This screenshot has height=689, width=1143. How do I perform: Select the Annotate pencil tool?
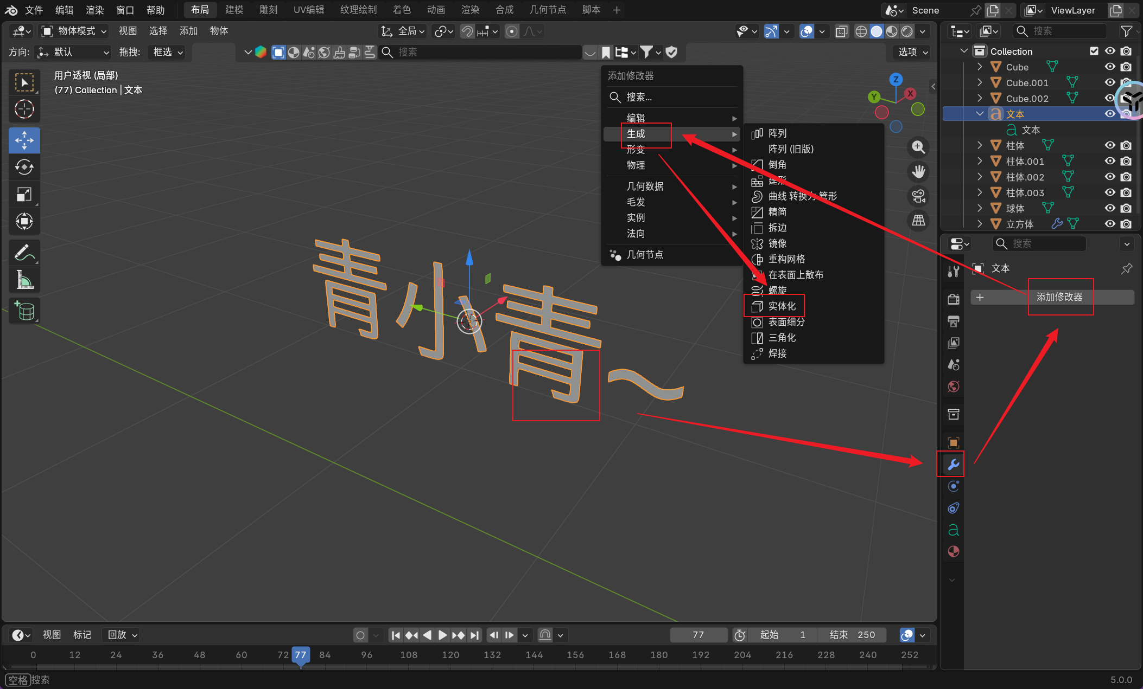[24, 252]
